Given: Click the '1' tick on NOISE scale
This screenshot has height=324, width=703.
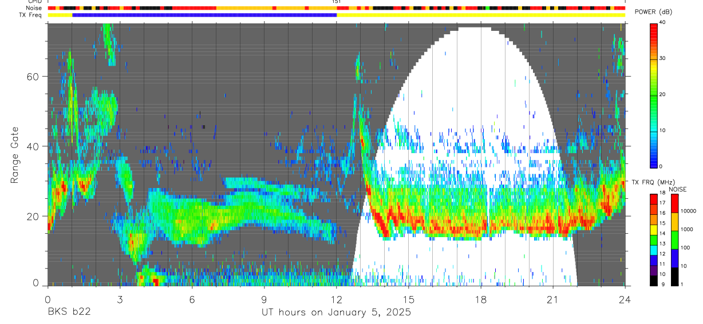Looking at the screenshot, I should tap(682, 284).
